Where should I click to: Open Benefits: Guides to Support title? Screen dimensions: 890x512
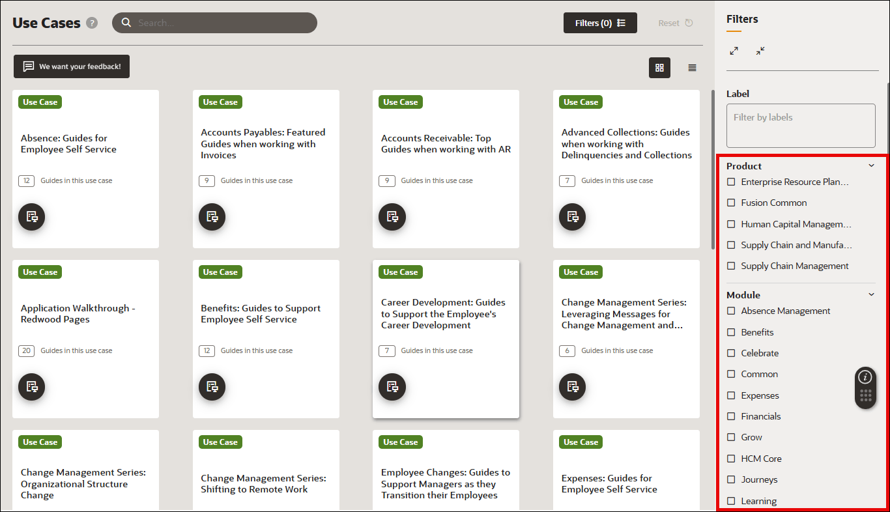click(x=261, y=313)
